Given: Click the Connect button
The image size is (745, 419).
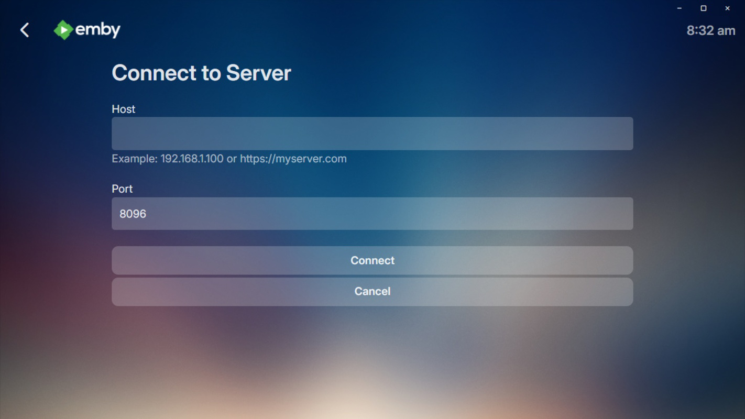Looking at the screenshot, I should (372, 260).
